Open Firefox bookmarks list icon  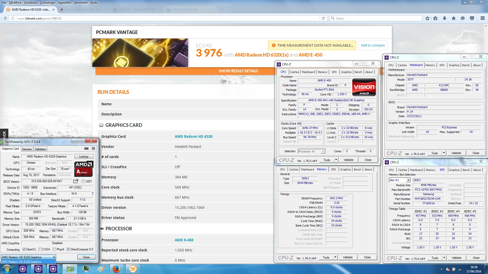[435, 18]
